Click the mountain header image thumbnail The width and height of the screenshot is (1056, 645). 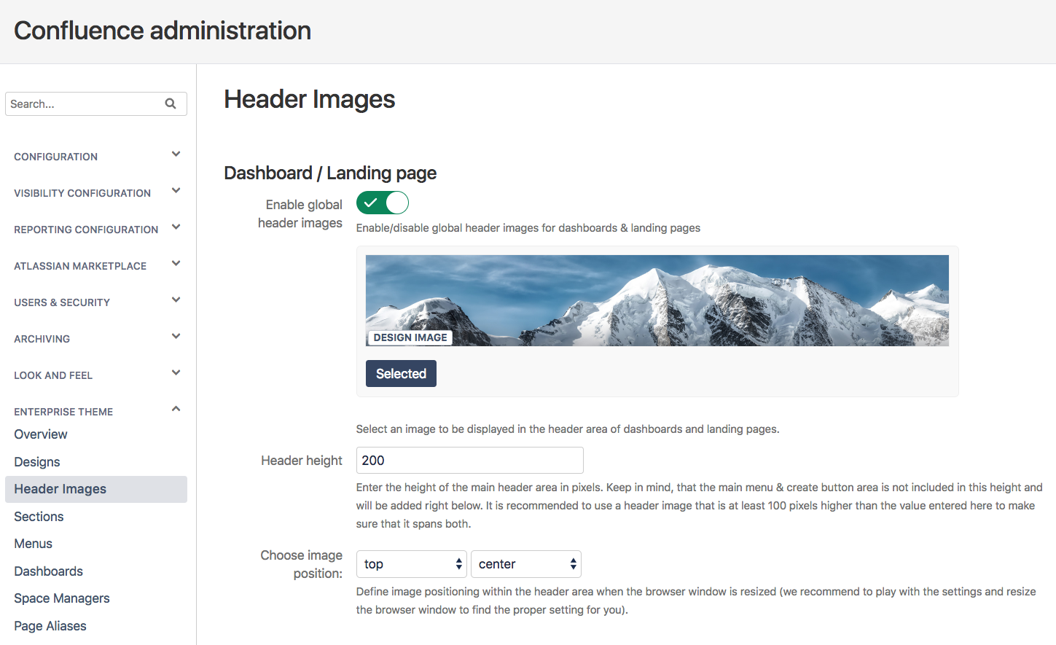tap(657, 300)
